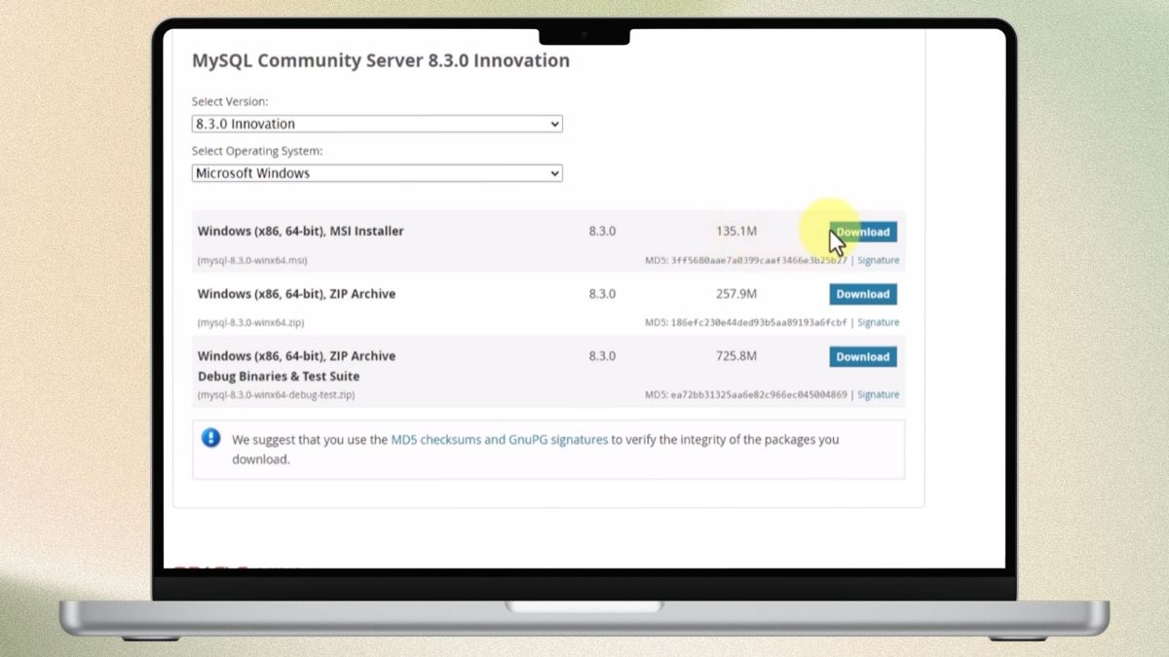Click the filename (mysql-8.3.0-winx64.zip)

tap(250, 322)
